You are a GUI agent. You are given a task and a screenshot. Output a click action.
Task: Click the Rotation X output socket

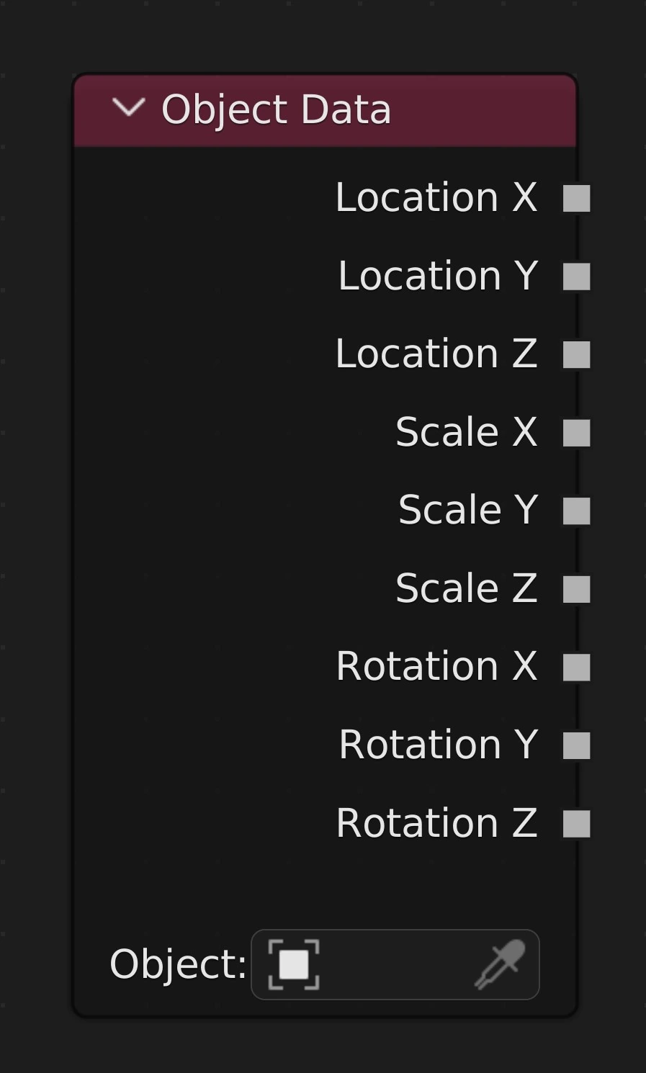(x=576, y=667)
